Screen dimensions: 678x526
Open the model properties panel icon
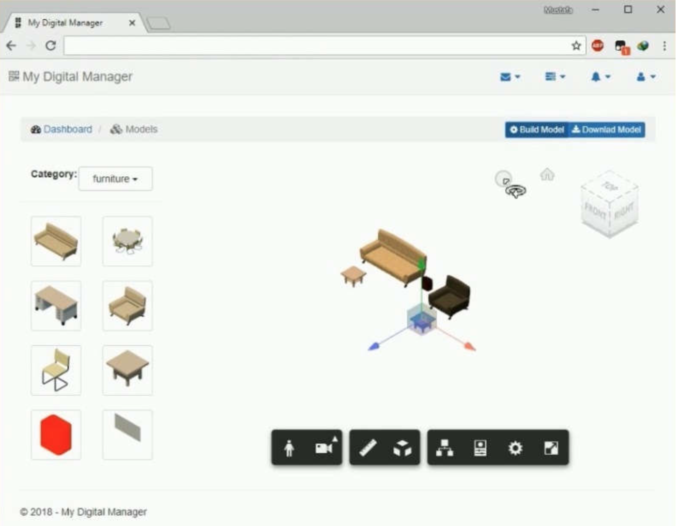click(x=480, y=448)
